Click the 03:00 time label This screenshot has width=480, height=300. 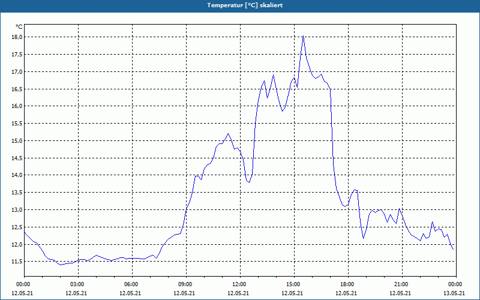pos(79,284)
